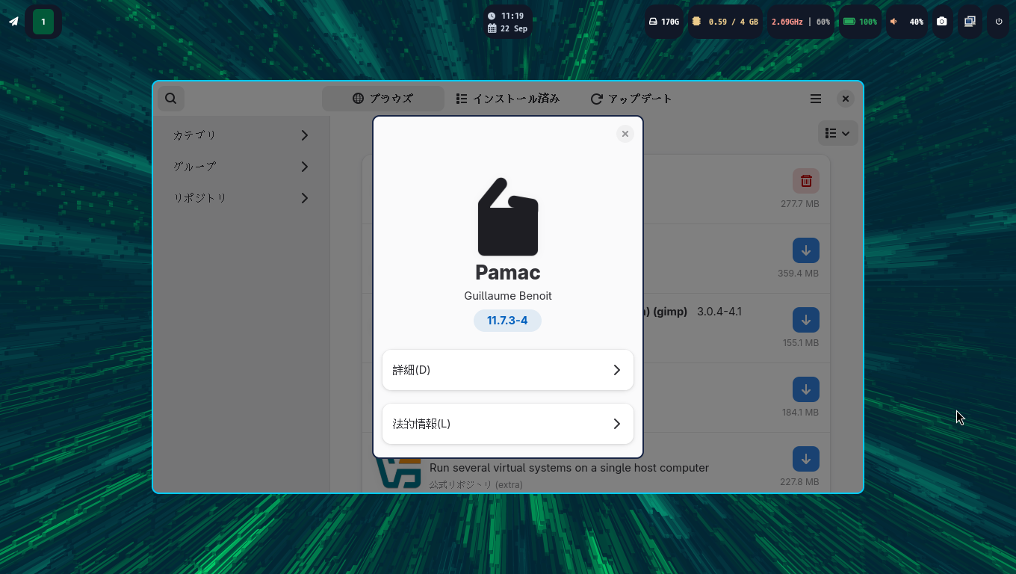Image resolution: width=1016 pixels, height=574 pixels.
Task: Click the Guillaume Benoit author name
Action: [x=508, y=296]
